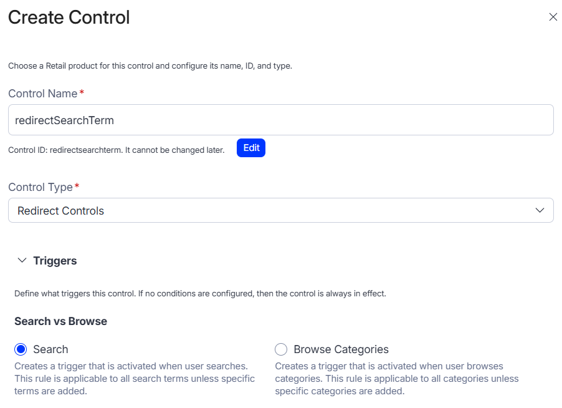This screenshot has width=562, height=408.
Task: Select the Browse Categories radio button
Action: [281, 349]
